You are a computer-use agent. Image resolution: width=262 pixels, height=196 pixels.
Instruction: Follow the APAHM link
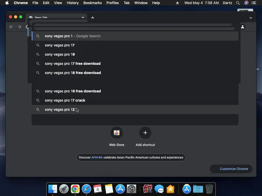96,157
